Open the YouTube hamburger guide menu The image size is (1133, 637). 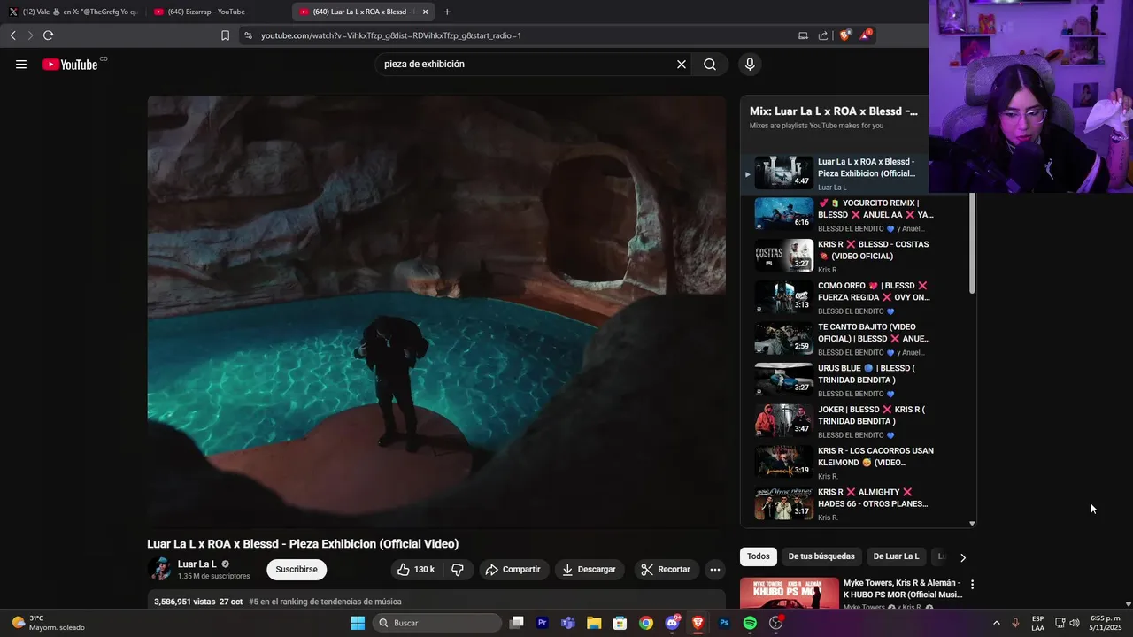point(21,64)
